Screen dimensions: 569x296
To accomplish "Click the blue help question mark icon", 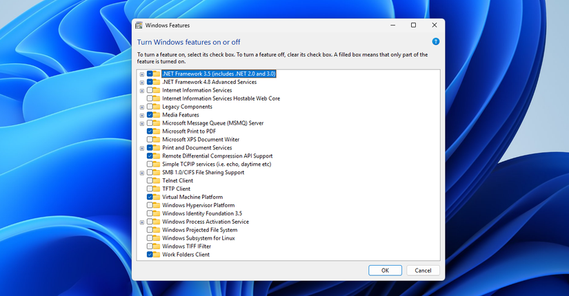I will [x=435, y=42].
